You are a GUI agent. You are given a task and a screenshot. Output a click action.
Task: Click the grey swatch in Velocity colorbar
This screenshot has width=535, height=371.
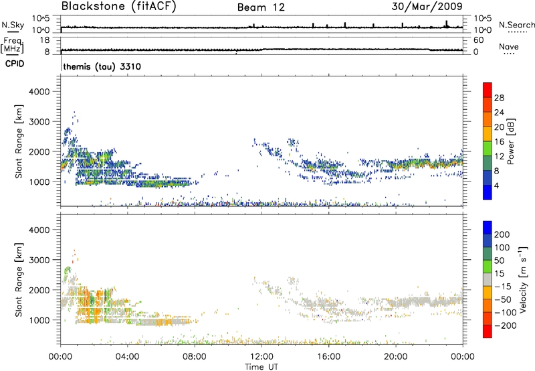tap(488, 279)
